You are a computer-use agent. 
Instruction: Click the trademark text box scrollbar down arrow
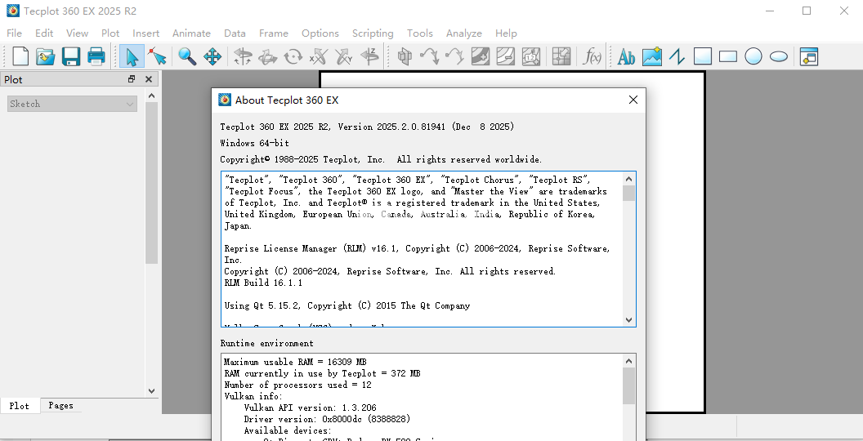point(628,320)
